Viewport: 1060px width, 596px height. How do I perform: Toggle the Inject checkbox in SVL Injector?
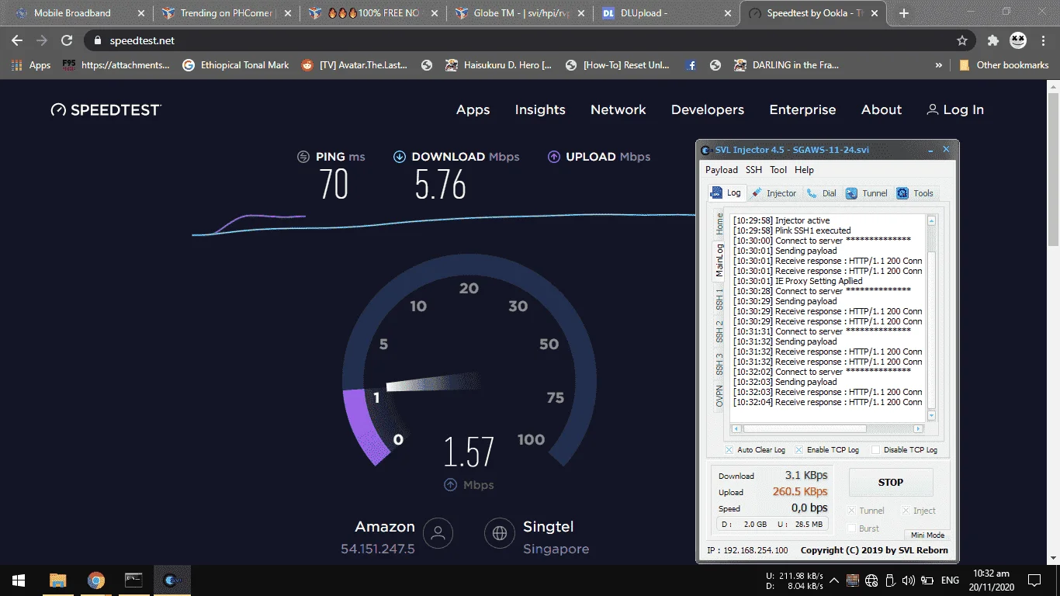[x=906, y=511]
